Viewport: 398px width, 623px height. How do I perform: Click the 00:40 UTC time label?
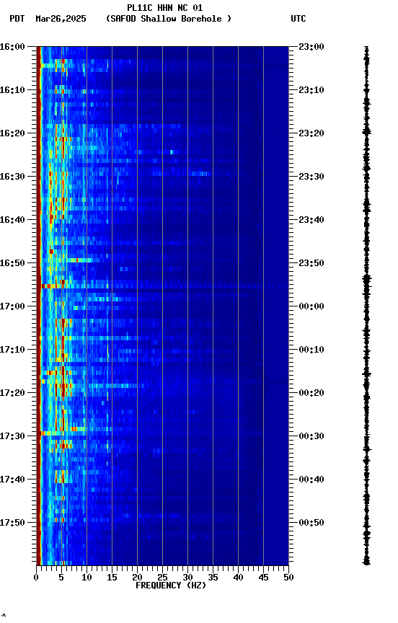point(311,480)
